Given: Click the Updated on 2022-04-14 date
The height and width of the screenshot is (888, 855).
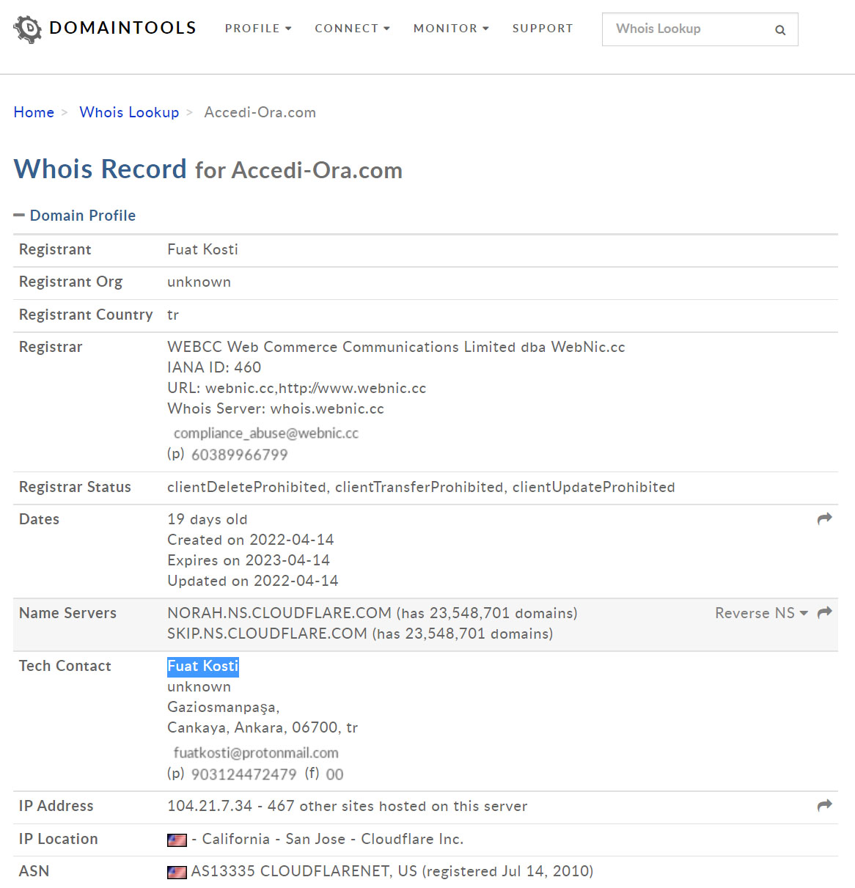Looking at the screenshot, I should 253,581.
